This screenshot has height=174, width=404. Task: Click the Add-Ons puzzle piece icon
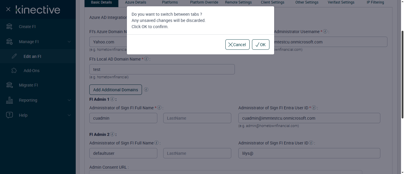pos(14,71)
